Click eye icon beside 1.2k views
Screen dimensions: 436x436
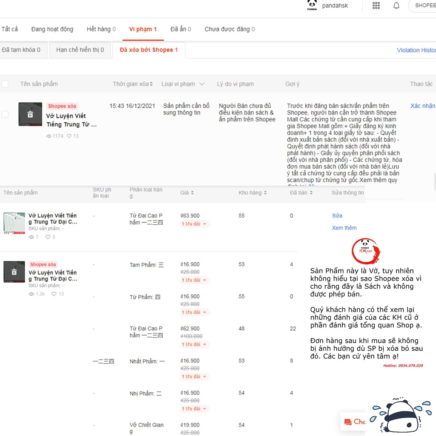click(x=32, y=294)
